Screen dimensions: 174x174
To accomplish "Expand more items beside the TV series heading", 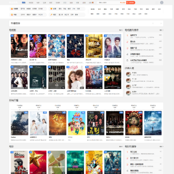I will 121,30.
